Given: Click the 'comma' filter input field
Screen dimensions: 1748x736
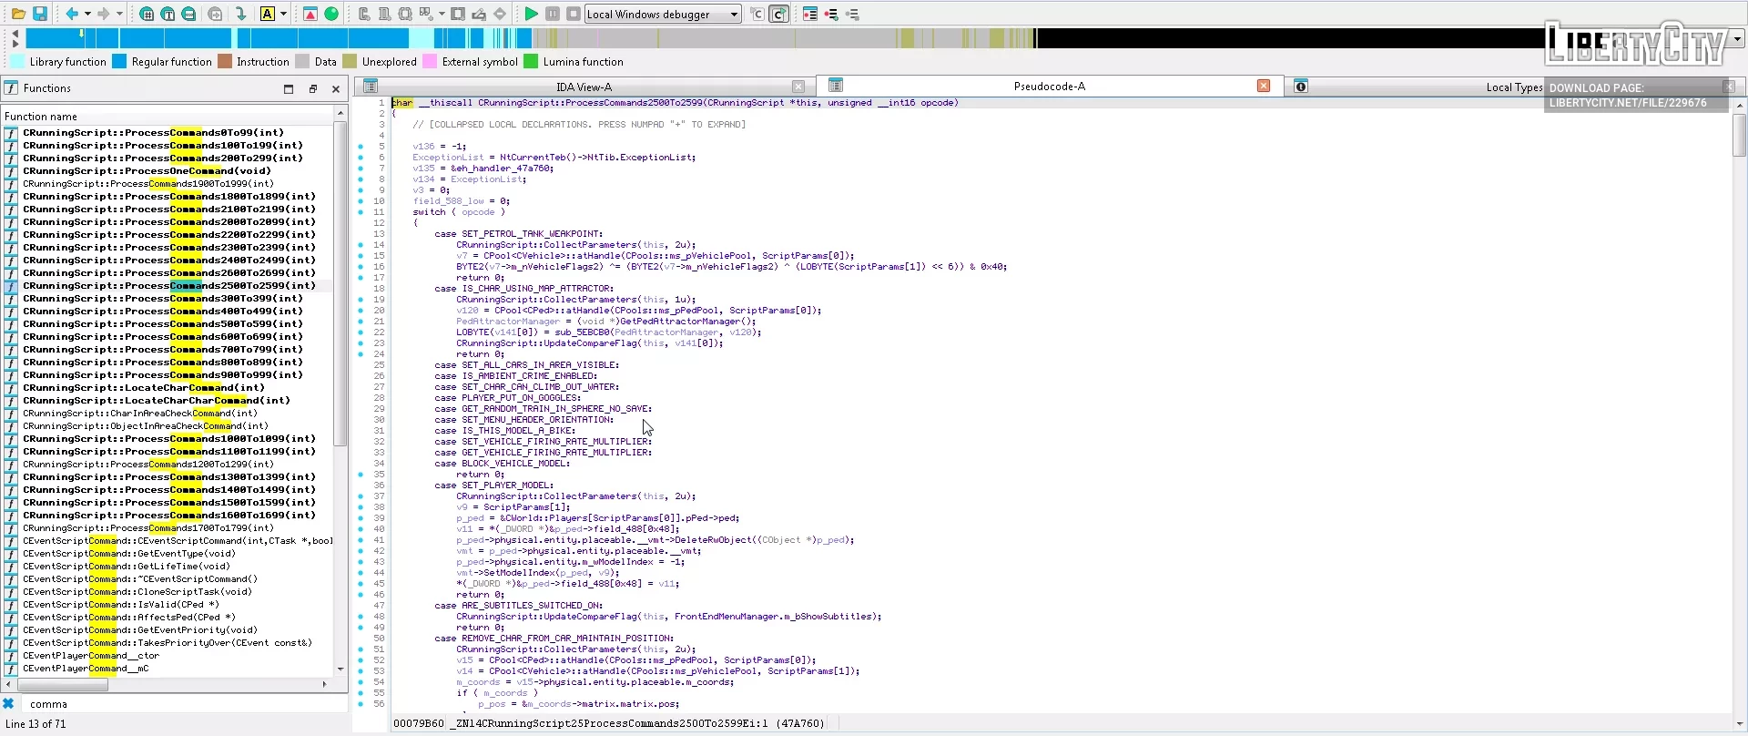Looking at the screenshot, I should [x=182, y=704].
